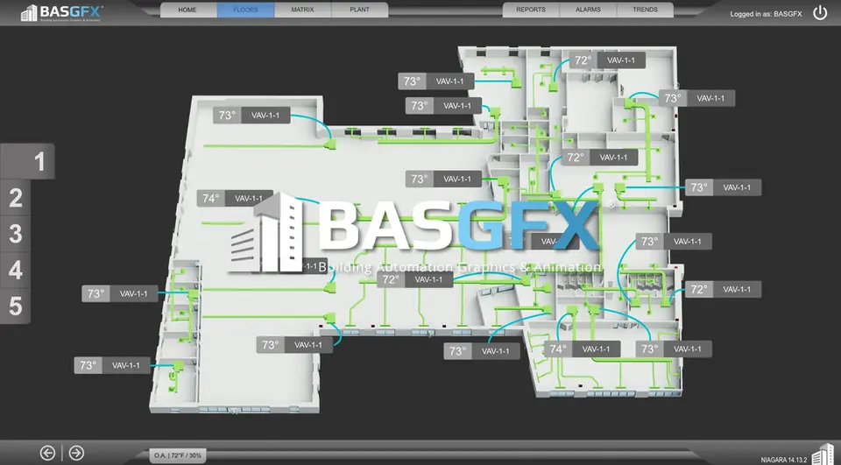Click the power logout icon
This screenshot has width=841, height=465.
(x=820, y=13)
